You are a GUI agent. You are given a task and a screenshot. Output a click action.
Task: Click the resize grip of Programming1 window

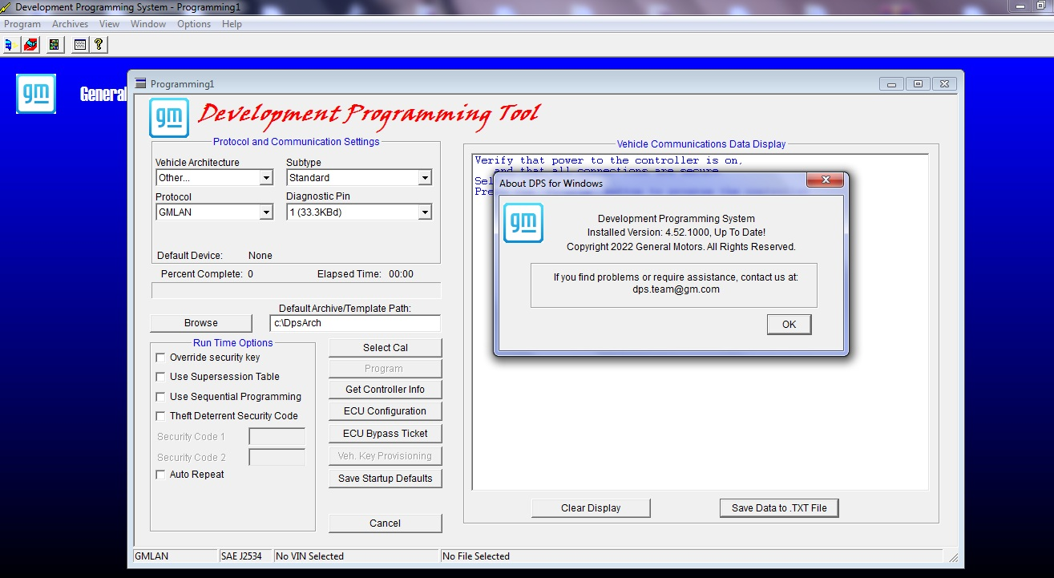click(954, 557)
